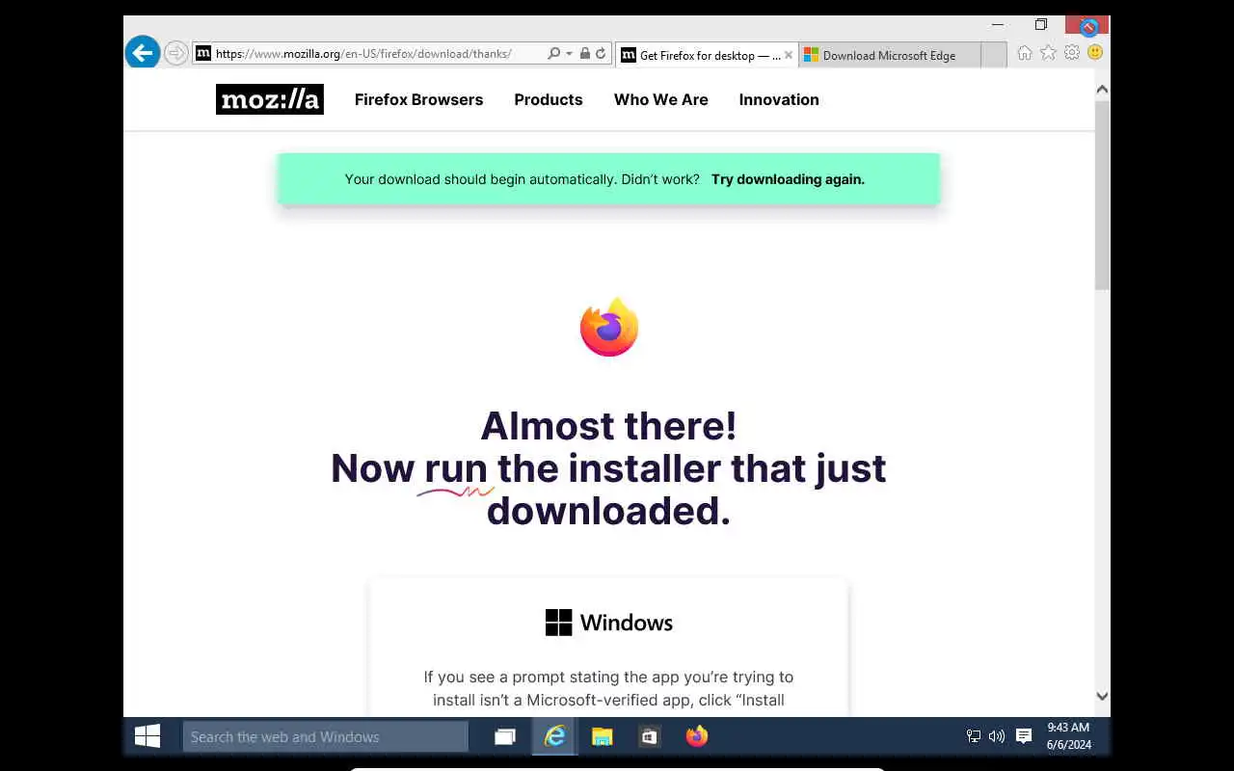Image resolution: width=1234 pixels, height=771 pixels.
Task: Click the smiley feedback icon
Action: click(x=1094, y=53)
